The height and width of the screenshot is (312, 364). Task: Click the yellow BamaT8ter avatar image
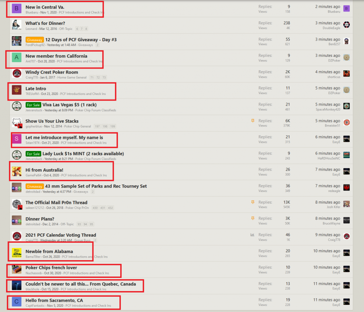17,253
